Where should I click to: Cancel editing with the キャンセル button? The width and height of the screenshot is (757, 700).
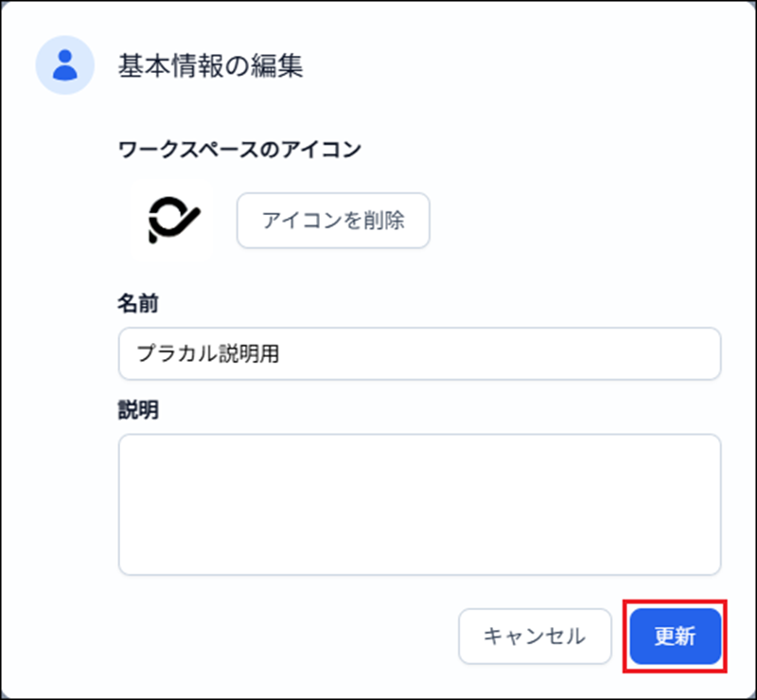tap(535, 636)
